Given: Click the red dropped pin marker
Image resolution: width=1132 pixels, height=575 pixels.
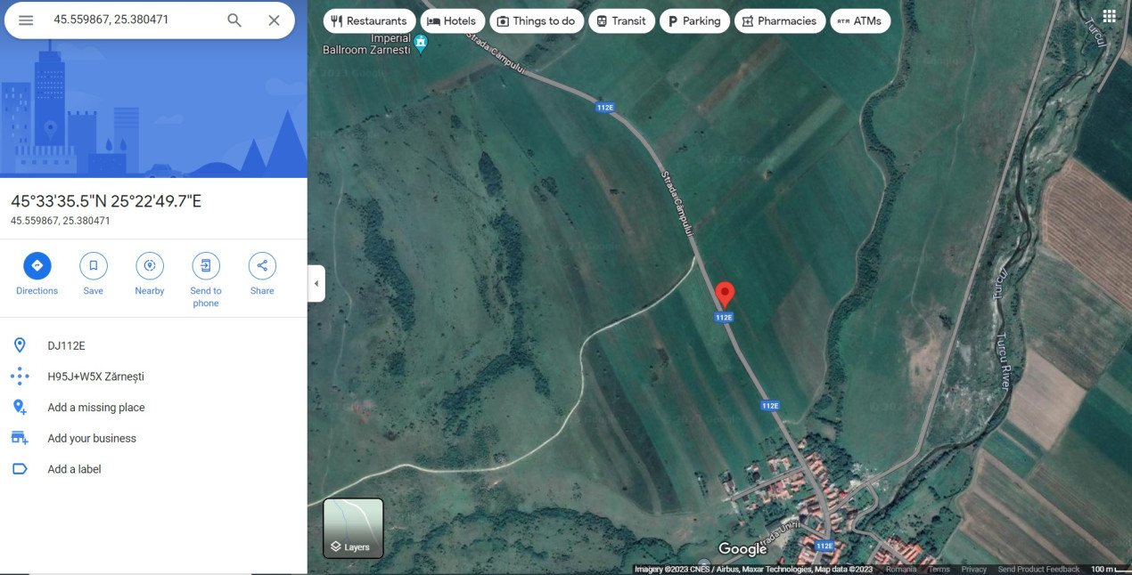Looking at the screenshot, I should click(726, 295).
